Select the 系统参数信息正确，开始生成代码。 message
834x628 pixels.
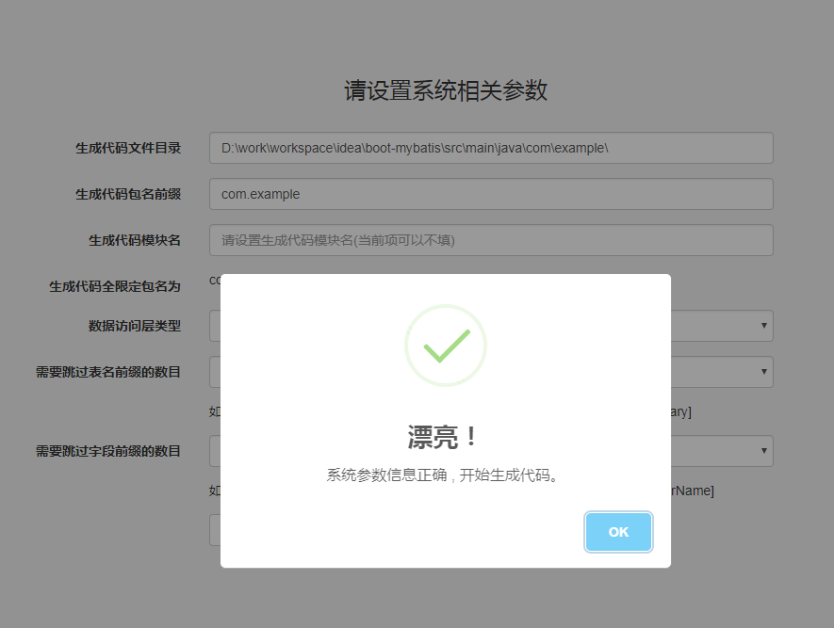(442, 475)
